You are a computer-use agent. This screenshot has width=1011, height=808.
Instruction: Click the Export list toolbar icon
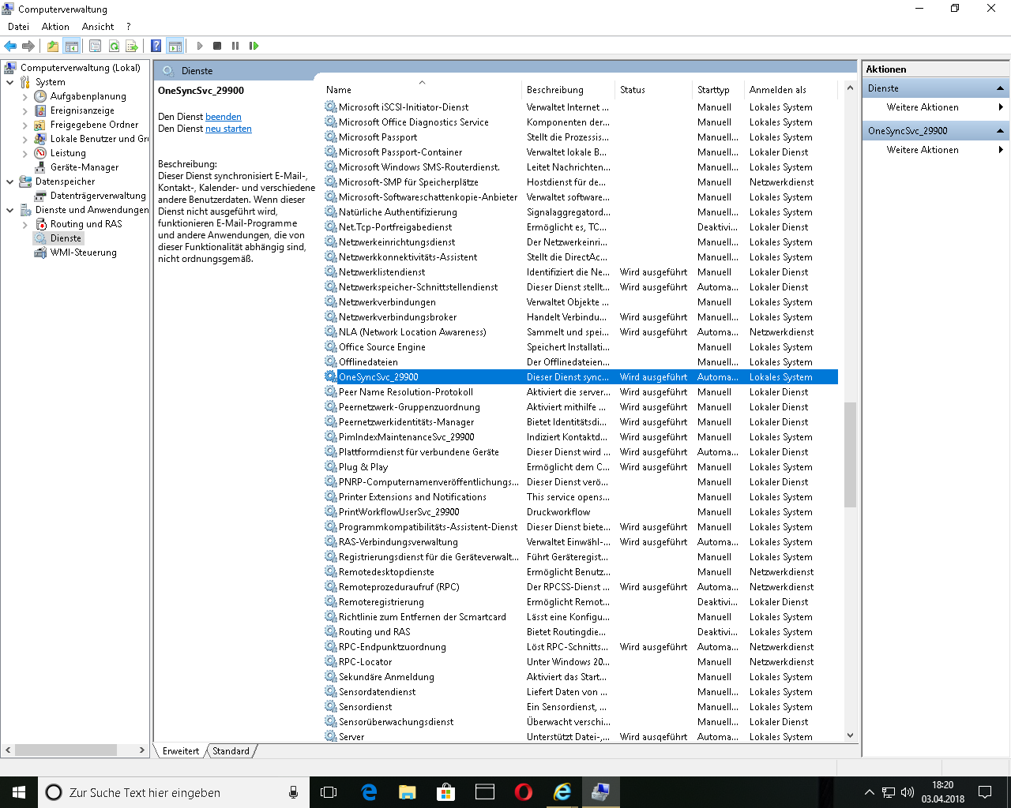coord(132,46)
